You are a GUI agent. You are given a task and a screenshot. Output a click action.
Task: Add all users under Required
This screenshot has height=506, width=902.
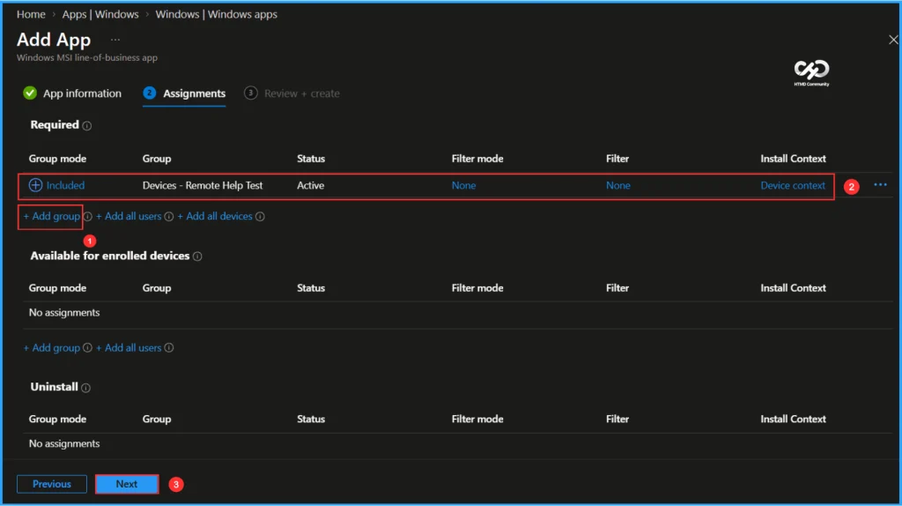click(129, 217)
